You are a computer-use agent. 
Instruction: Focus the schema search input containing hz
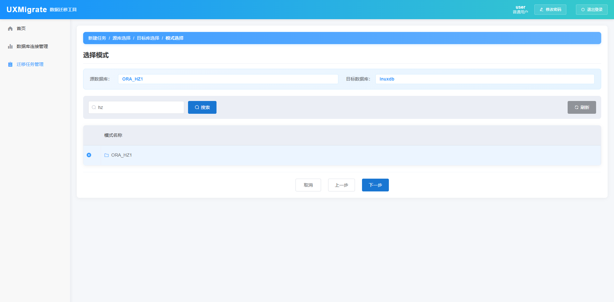click(139, 107)
